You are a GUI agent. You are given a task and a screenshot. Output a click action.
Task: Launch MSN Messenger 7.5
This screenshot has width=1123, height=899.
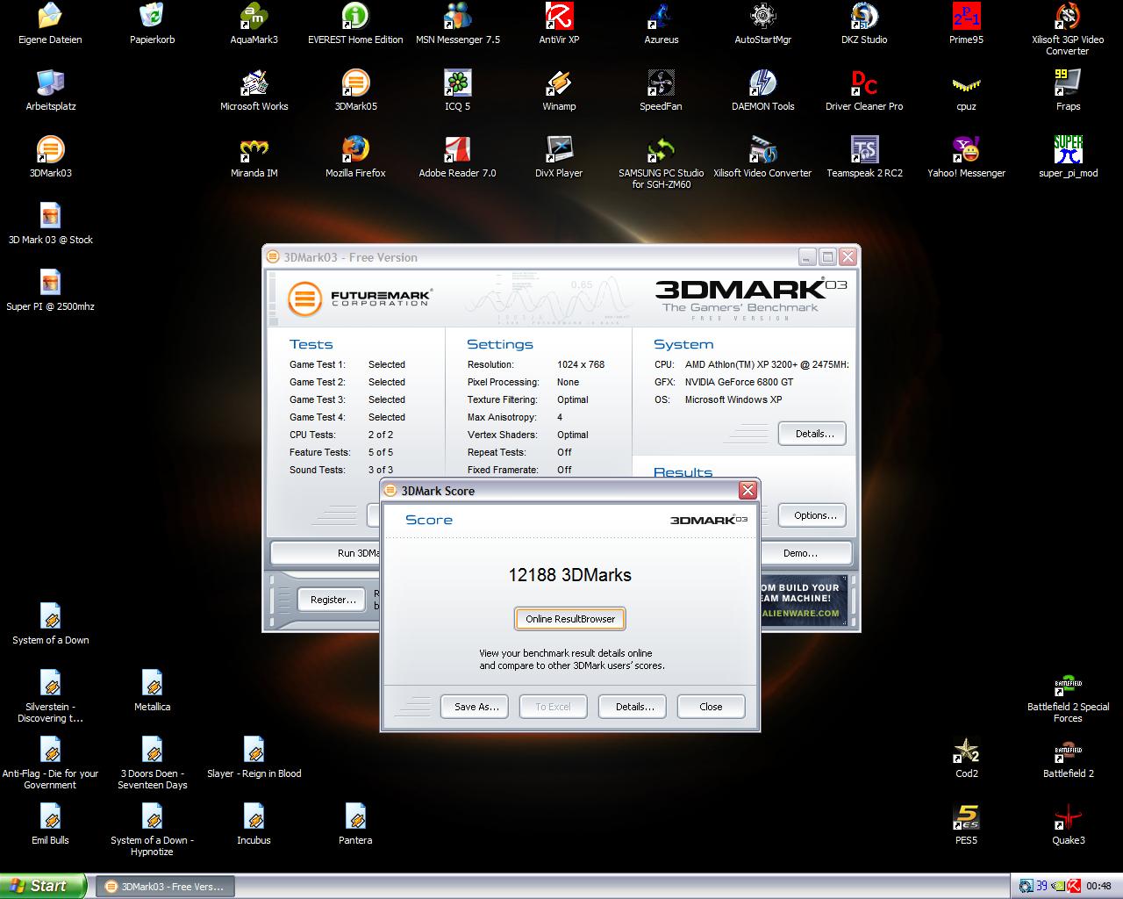[x=457, y=24]
